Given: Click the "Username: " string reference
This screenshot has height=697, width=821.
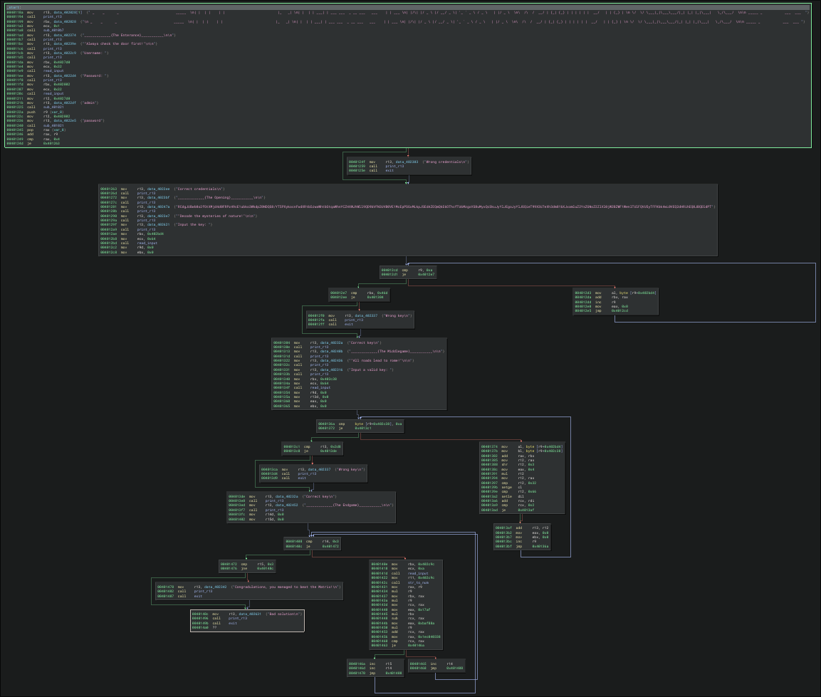Looking at the screenshot, I should click(x=95, y=53).
